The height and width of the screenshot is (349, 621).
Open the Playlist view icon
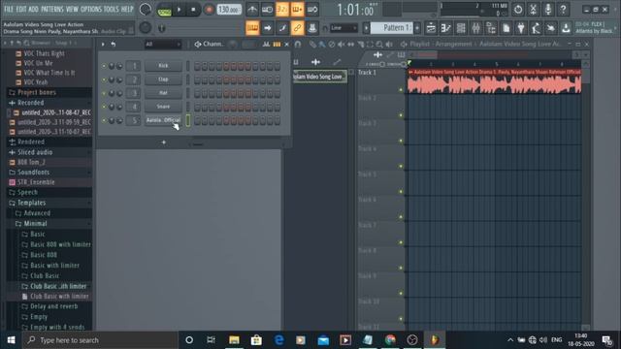point(431,28)
